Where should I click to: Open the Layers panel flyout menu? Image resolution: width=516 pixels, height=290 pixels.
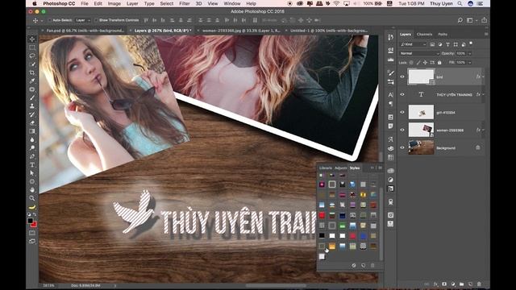point(486,34)
